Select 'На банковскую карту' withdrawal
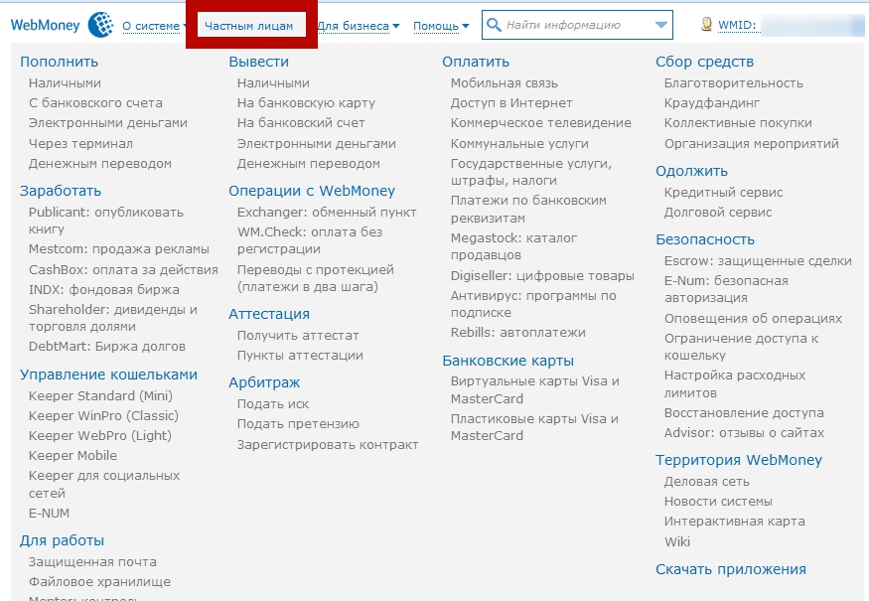Image resolution: width=869 pixels, height=601 pixels. tap(306, 103)
